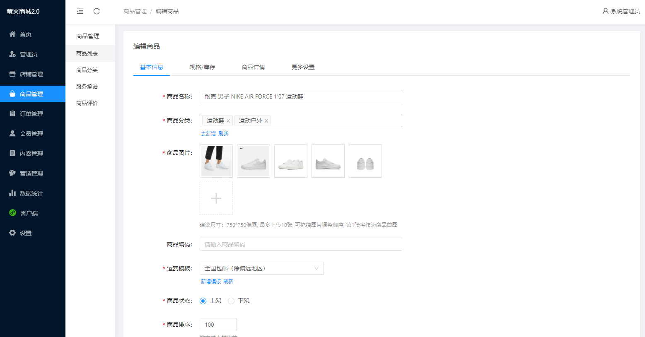
Task: Remove the 运动鞋 category tag
Action: pos(228,121)
